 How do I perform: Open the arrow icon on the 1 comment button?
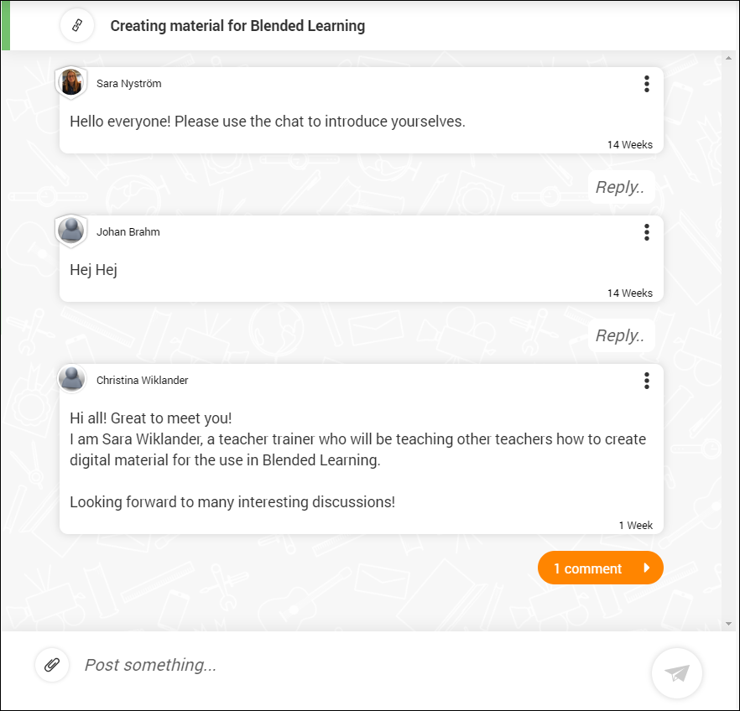647,568
